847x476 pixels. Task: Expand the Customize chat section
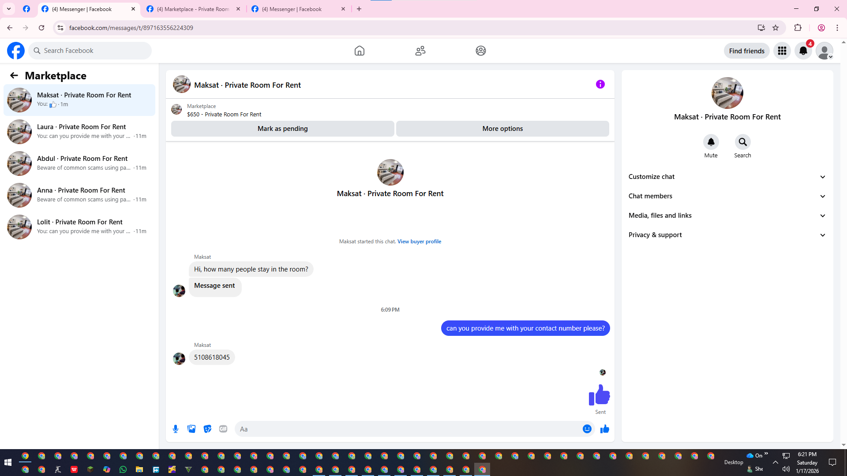(727, 177)
